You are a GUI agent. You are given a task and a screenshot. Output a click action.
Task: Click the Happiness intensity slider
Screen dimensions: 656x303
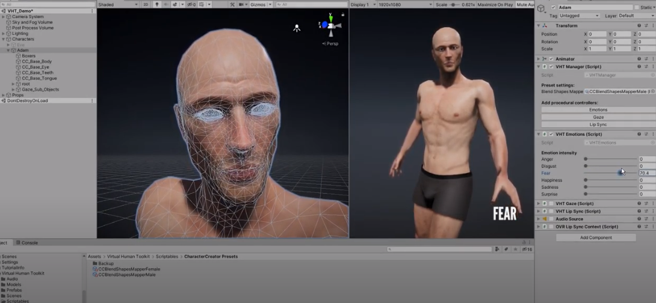tap(610, 180)
